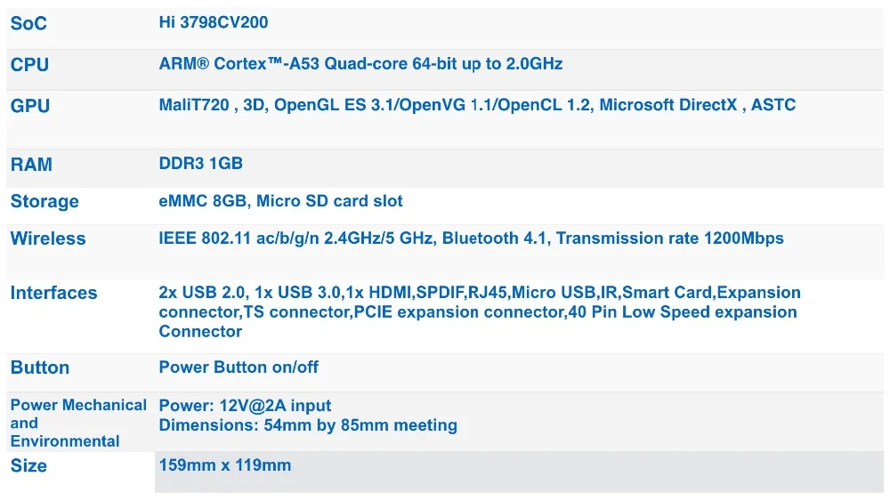
Task: Select the RAM row label
Action: tap(31, 165)
